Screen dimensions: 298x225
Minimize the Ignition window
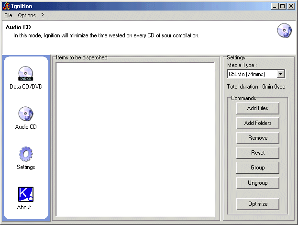275,6
